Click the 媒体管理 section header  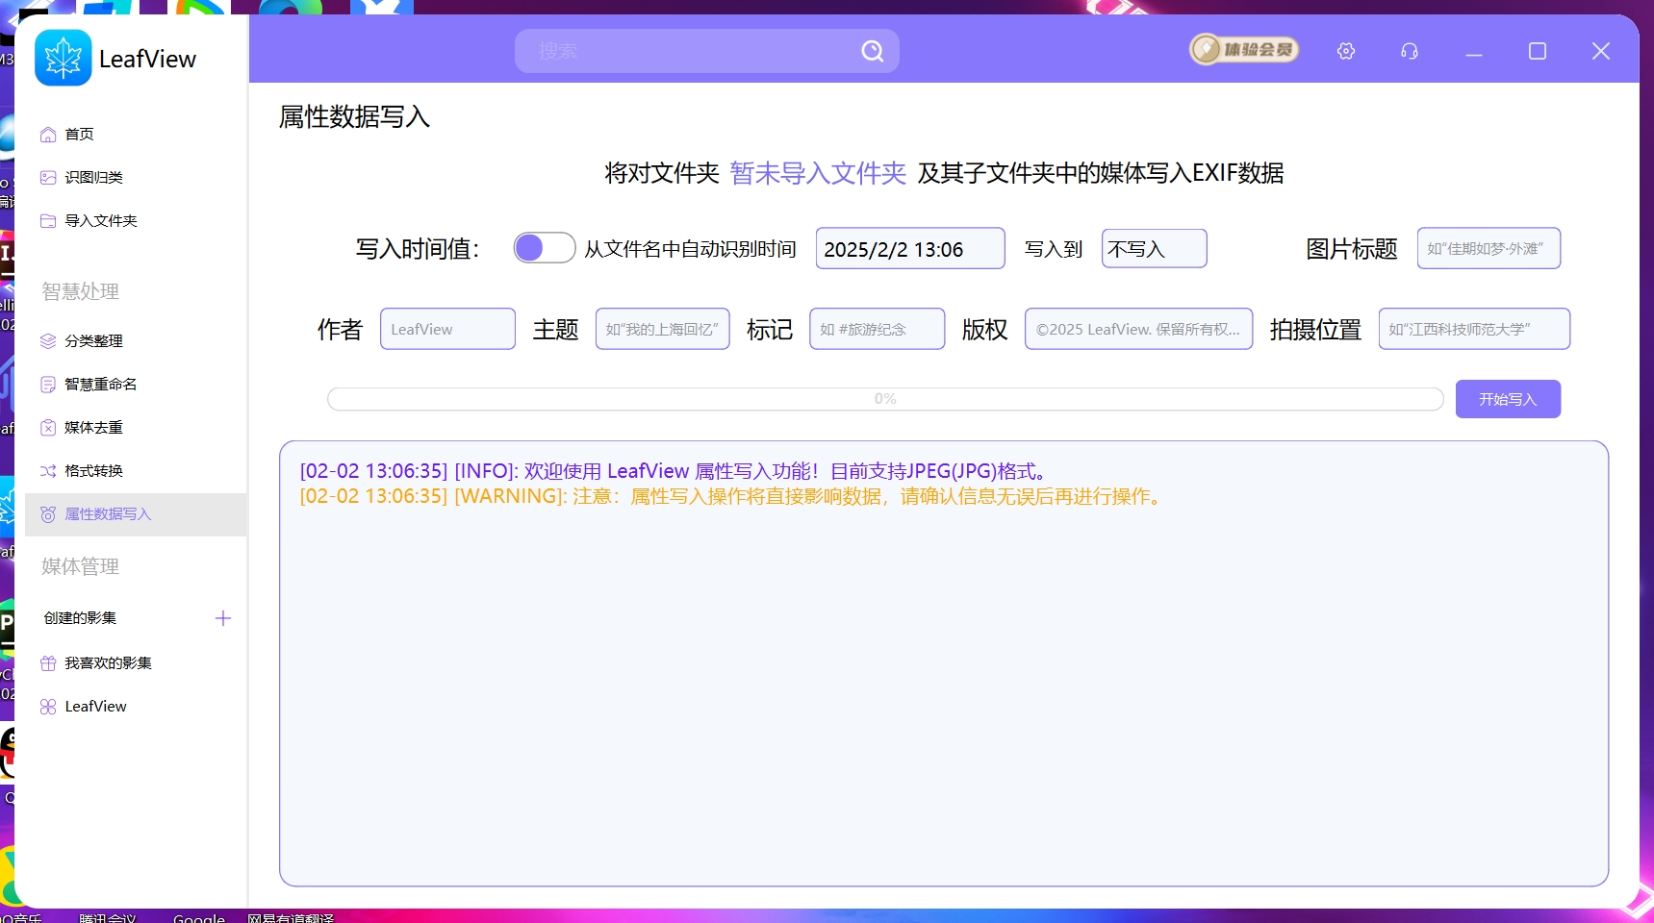pyautogui.click(x=80, y=566)
